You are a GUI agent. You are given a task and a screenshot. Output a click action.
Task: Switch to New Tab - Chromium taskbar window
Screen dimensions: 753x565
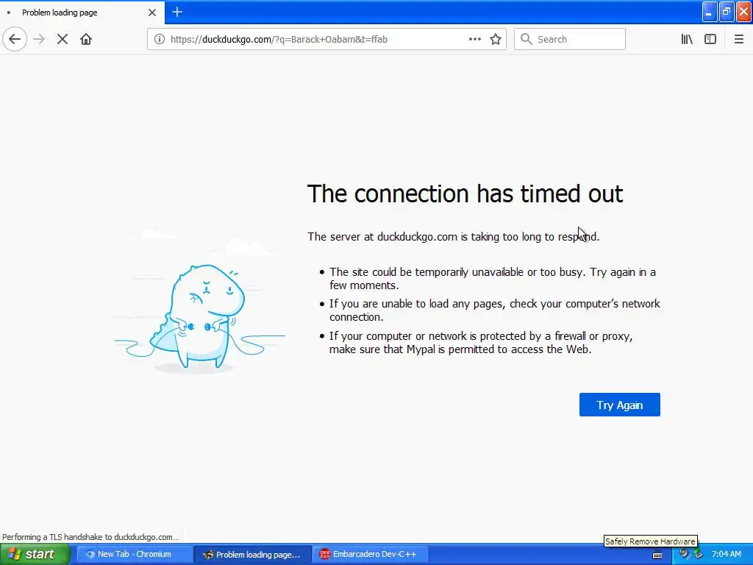134,554
